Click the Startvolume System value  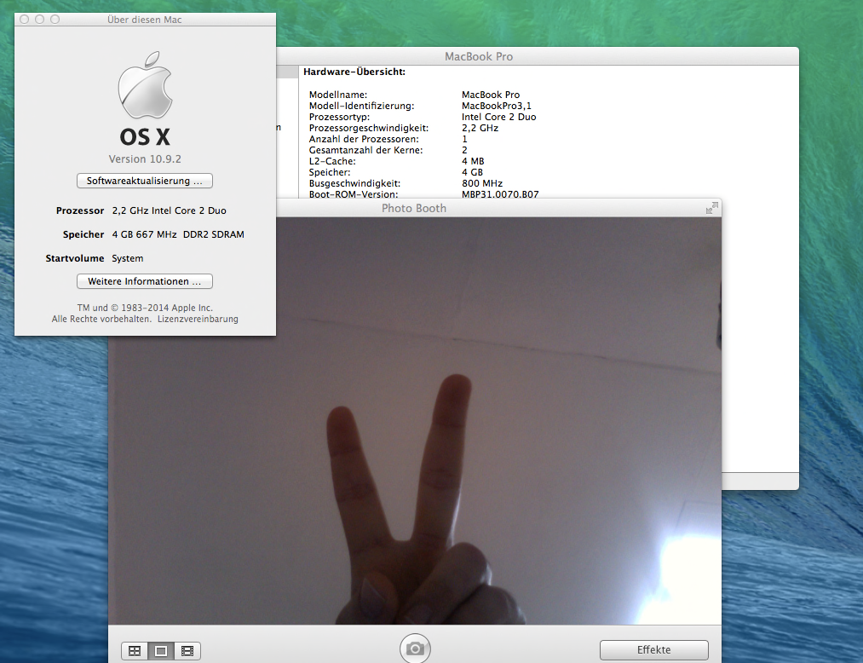pos(127,258)
